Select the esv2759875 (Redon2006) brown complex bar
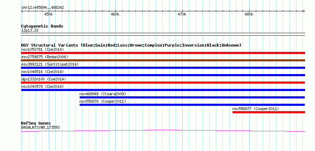Viewport: 315px width, 151px height. coord(163,60)
